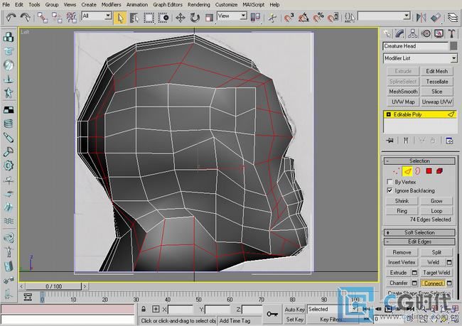Expand the Soft Selection rollout

[419, 232]
